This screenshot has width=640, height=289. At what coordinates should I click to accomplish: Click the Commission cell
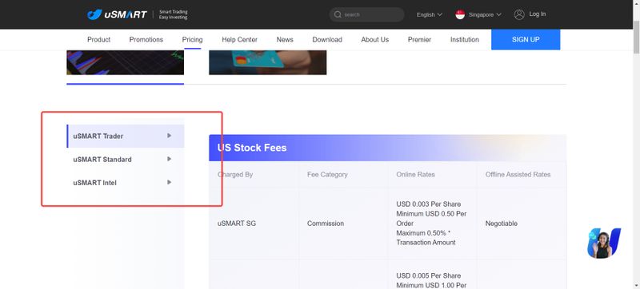click(x=326, y=224)
